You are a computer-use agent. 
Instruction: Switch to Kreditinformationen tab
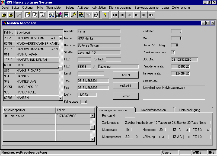tap(154, 110)
